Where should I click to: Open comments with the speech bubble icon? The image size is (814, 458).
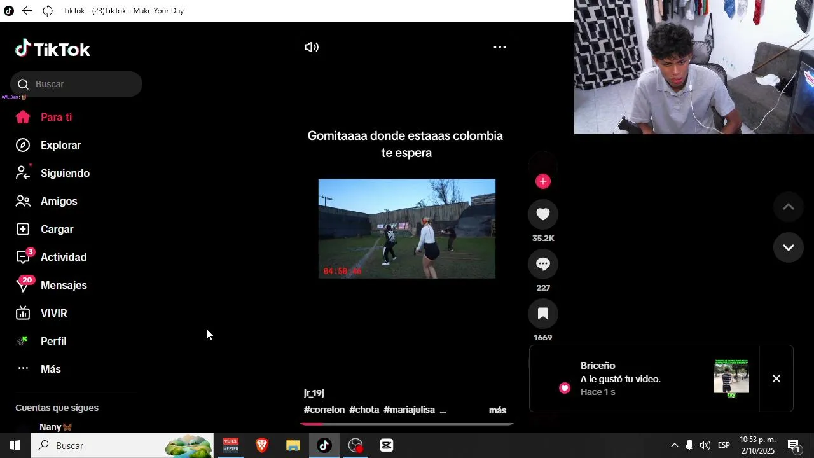click(x=543, y=264)
